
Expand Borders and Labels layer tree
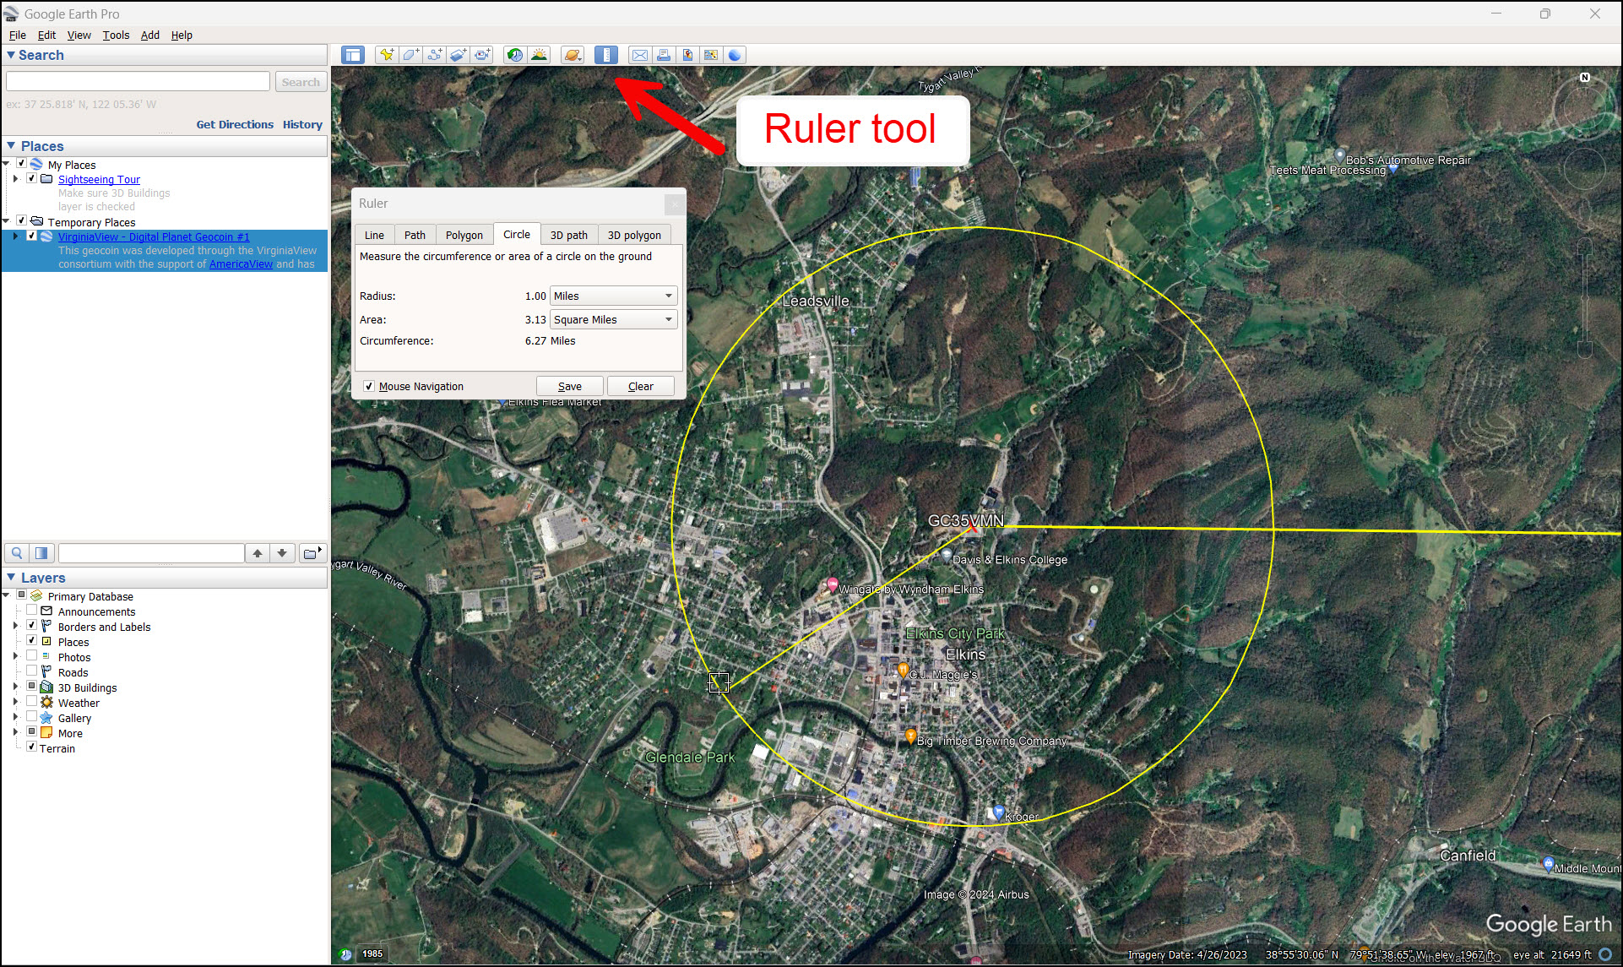click(15, 626)
